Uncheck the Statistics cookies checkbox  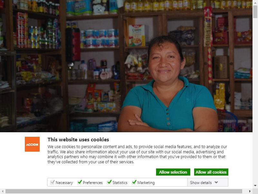coord(109,182)
